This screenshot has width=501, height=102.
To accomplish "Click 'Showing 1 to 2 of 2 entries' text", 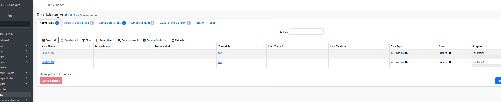I will pos(55,74).
